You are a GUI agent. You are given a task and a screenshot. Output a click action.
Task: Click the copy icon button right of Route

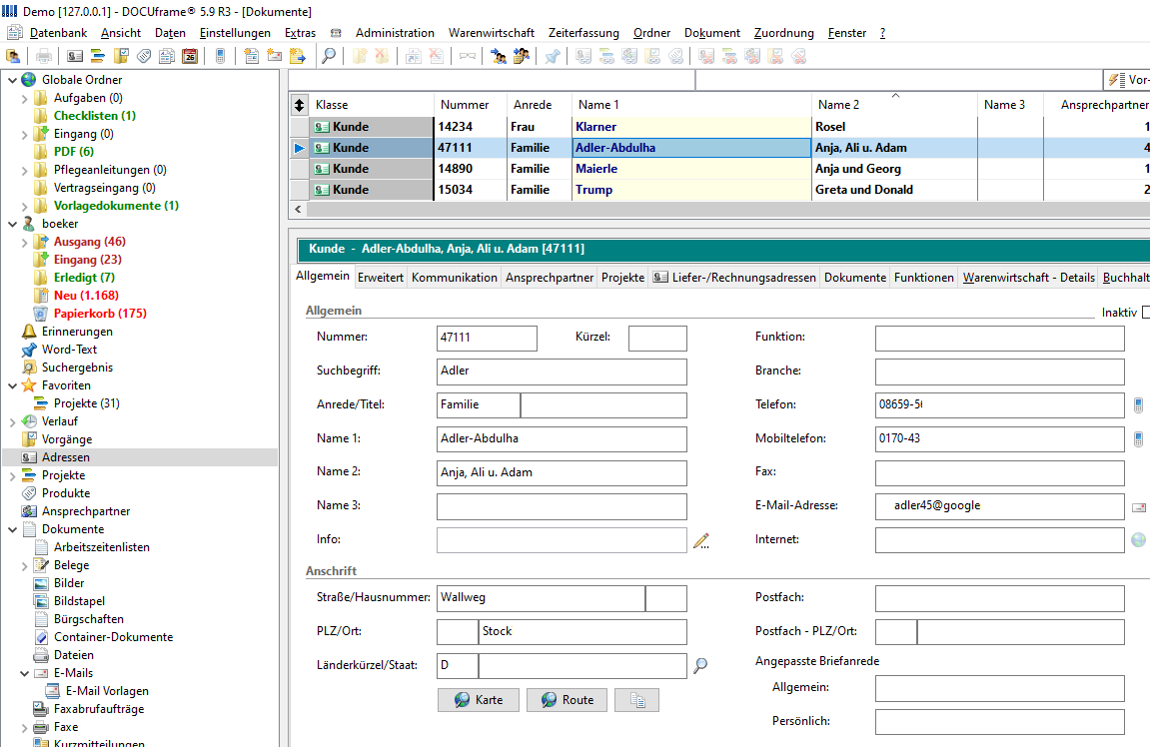point(637,700)
